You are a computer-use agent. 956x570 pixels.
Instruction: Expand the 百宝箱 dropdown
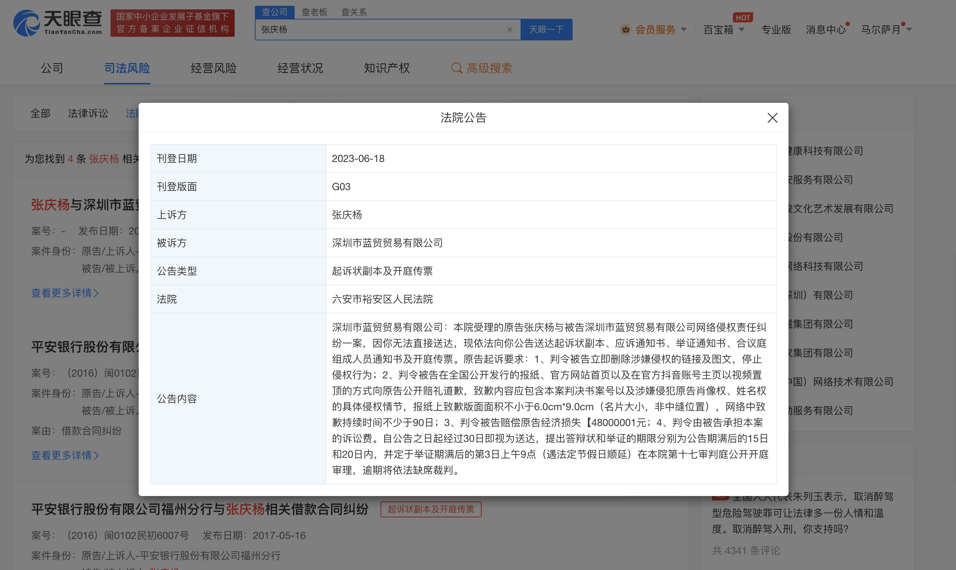click(x=743, y=30)
